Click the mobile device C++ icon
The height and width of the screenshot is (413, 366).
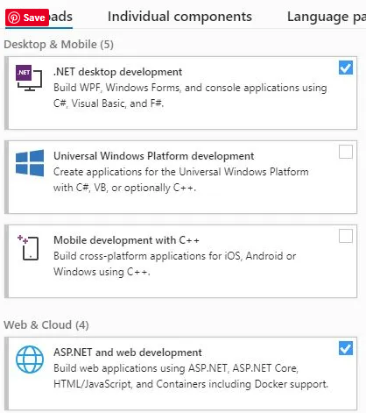pos(28,247)
